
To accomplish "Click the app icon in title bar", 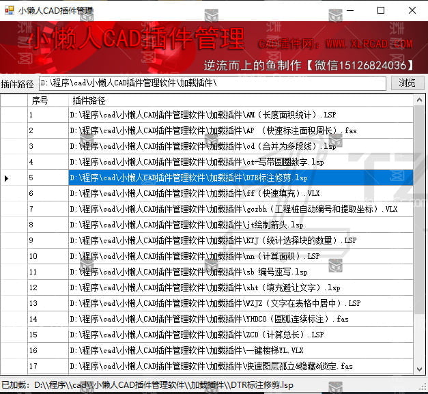I will coord(9,10).
